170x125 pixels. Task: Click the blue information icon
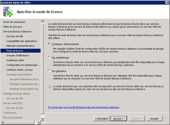click(50, 86)
